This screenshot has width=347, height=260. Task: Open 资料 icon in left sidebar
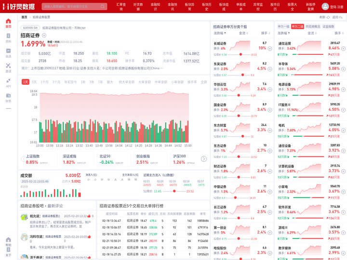(8, 36)
